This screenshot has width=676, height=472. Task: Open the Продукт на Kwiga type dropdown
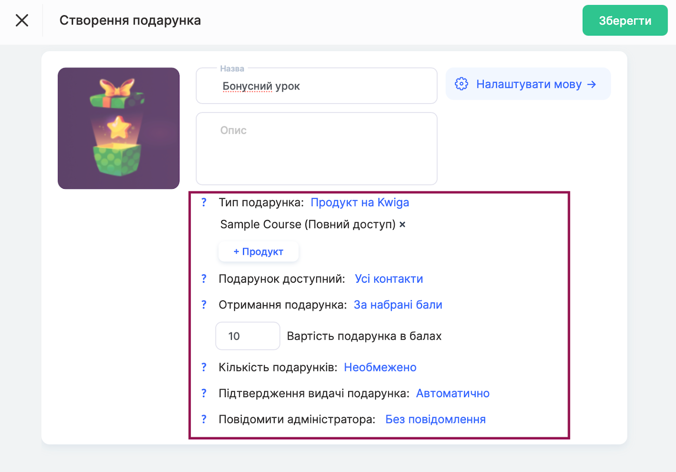[360, 202]
